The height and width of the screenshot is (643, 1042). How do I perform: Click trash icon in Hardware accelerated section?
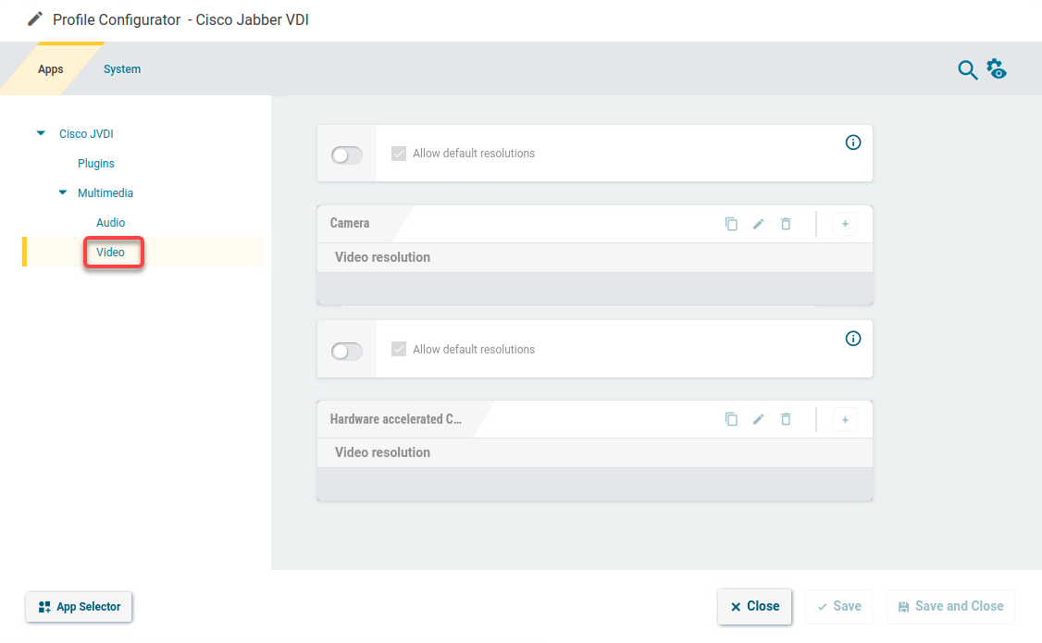click(786, 419)
